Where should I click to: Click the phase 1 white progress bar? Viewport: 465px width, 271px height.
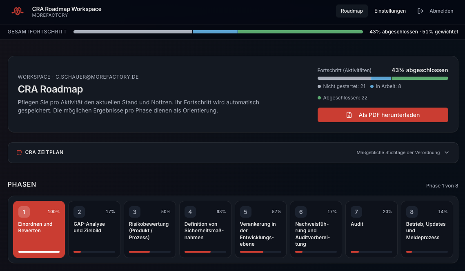[39, 252]
